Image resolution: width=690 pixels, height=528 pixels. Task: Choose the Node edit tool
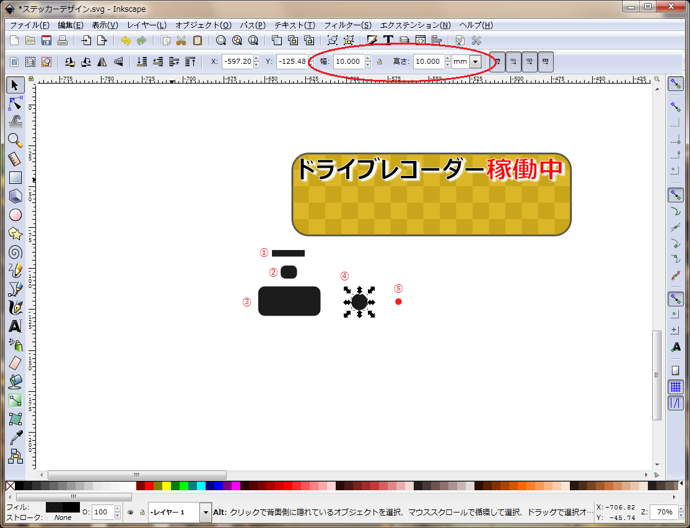point(15,103)
